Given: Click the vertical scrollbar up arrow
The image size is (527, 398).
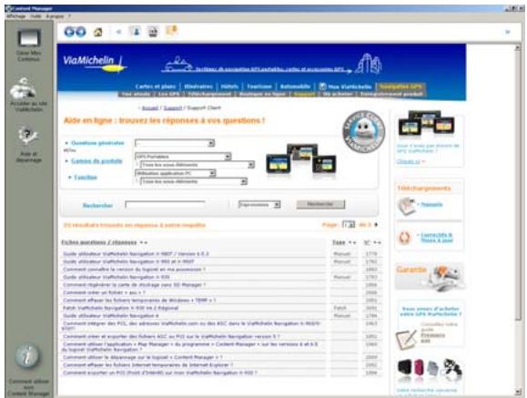Looking at the screenshot, I should [518, 47].
